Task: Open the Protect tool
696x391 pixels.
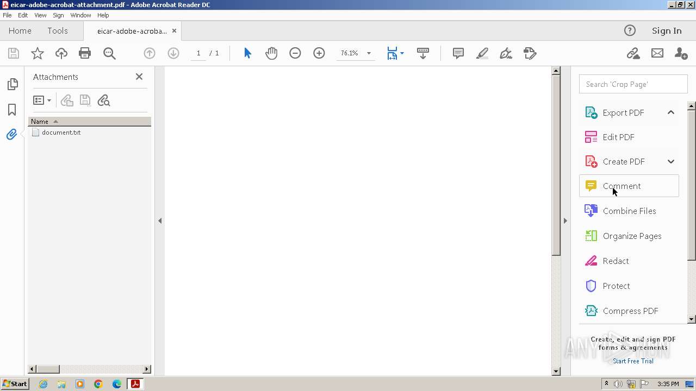Action: coord(629,286)
